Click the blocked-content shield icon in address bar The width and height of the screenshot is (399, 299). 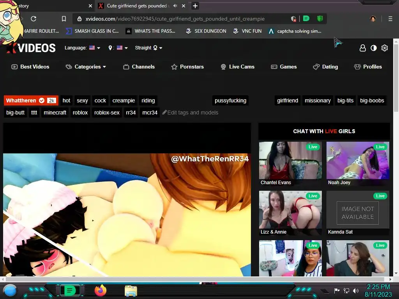point(293,19)
